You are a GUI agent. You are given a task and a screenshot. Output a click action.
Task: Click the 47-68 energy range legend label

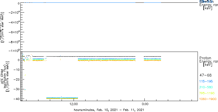click(x=205, y=75)
